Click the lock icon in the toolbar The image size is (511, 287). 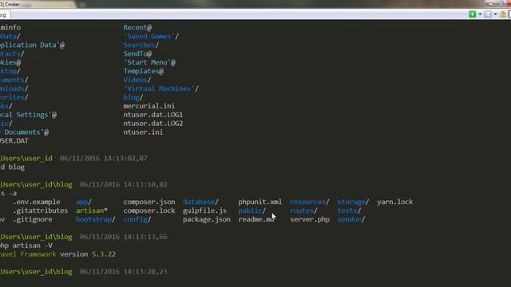pos(503,14)
